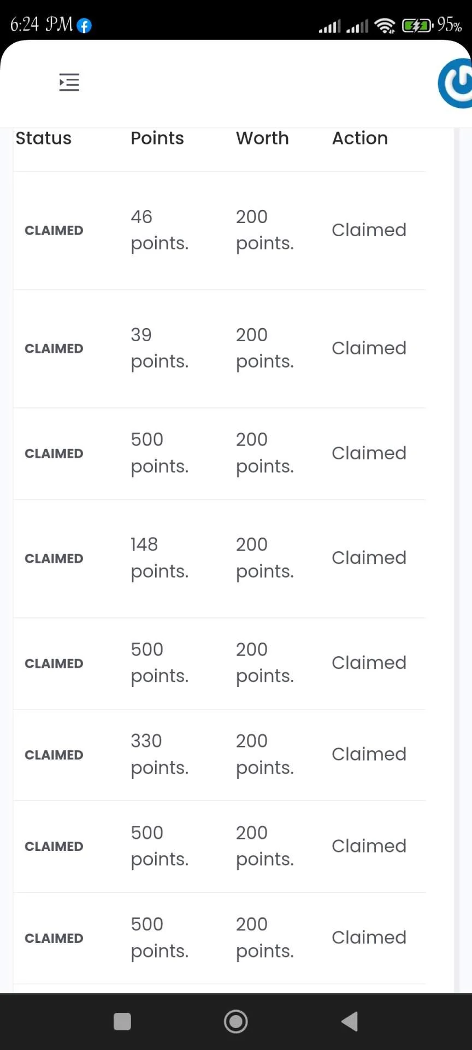Click Claimed action in the 46 points row

pyautogui.click(x=369, y=230)
